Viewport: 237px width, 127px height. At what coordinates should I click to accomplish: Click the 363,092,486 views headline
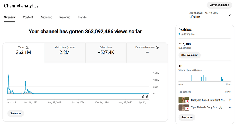click(x=85, y=32)
